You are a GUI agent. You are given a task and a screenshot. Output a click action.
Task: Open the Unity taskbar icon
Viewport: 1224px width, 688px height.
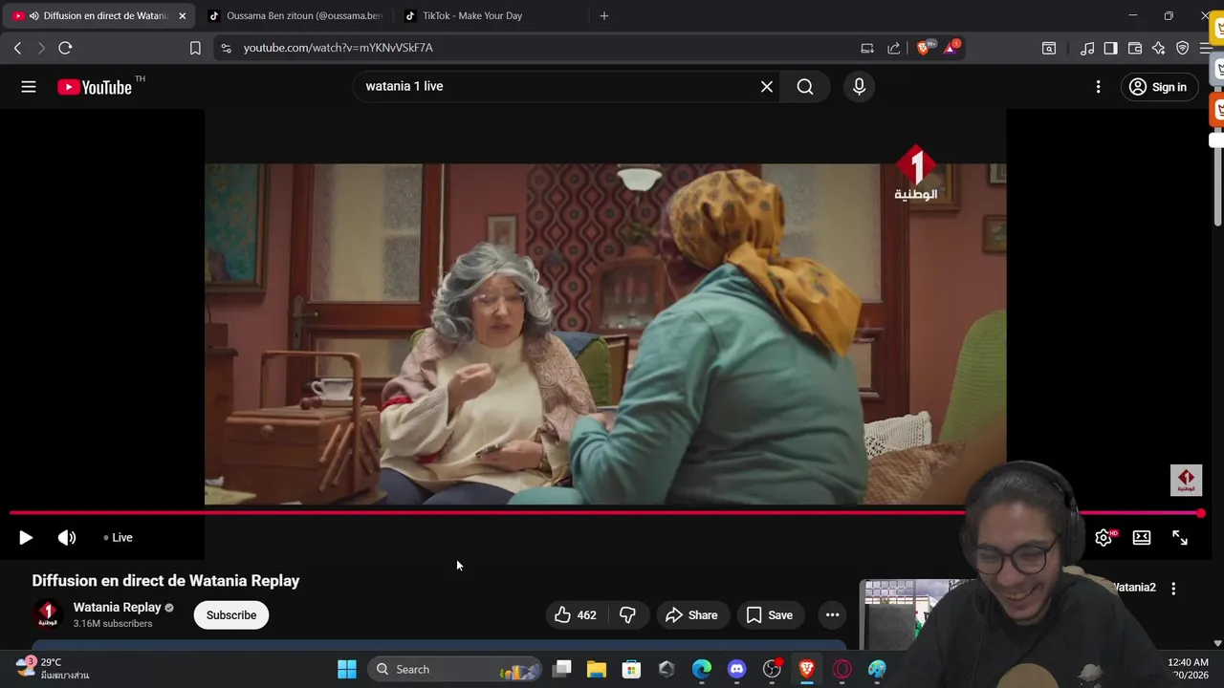point(667,669)
